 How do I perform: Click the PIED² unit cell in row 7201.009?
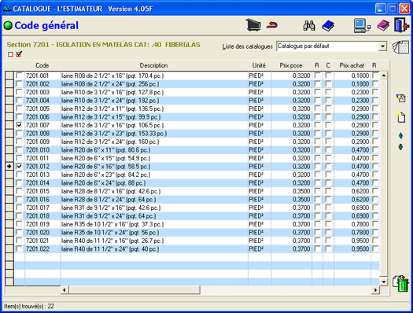[256, 142]
